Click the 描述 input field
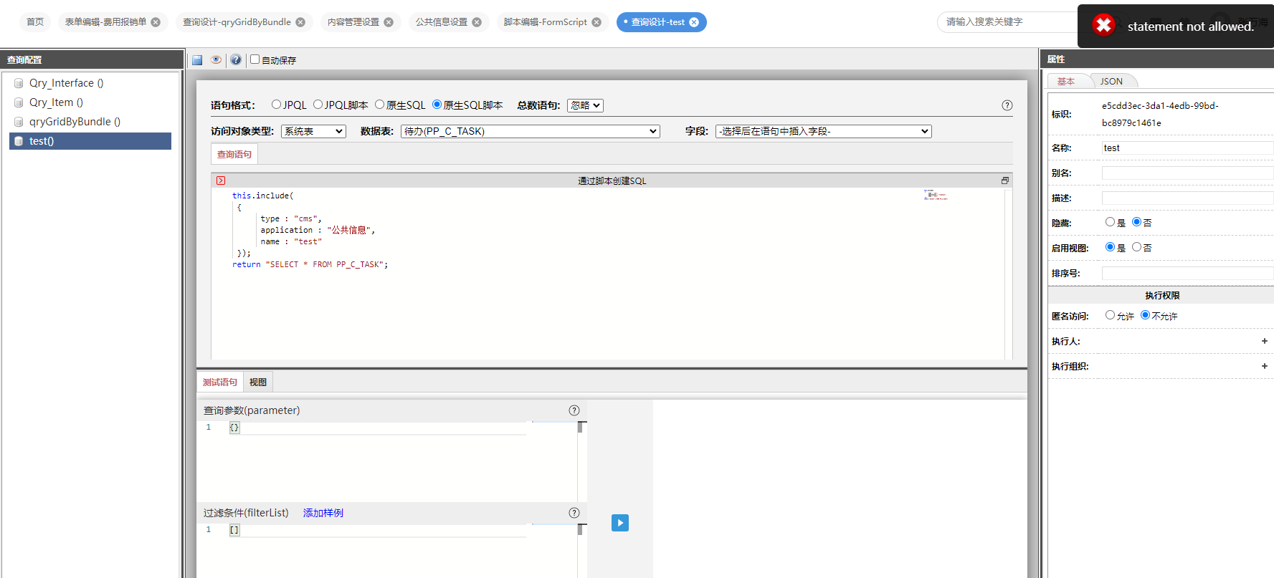This screenshot has width=1274, height=578. [x=1187, y=198]
